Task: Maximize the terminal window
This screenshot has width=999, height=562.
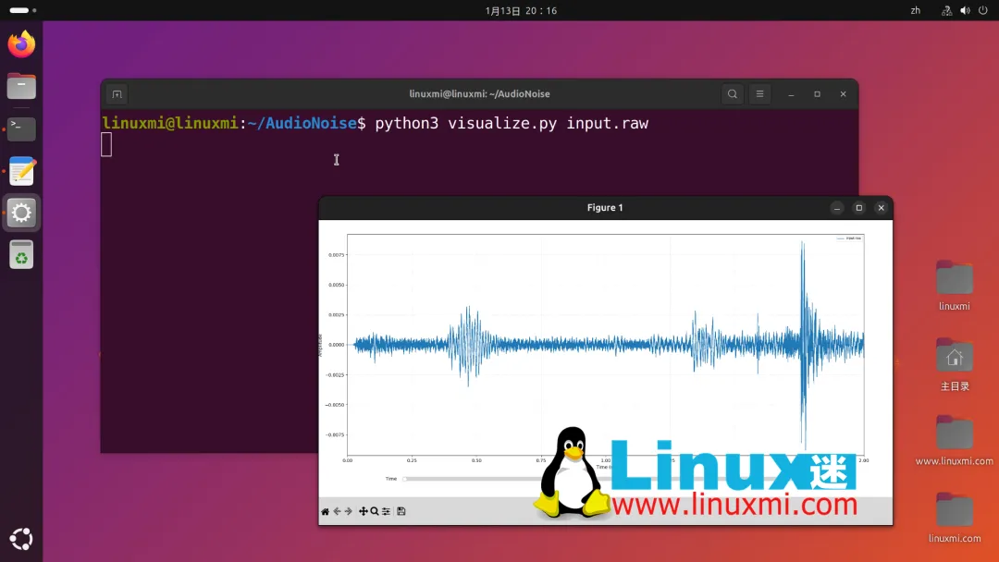Action: (817, 94)
